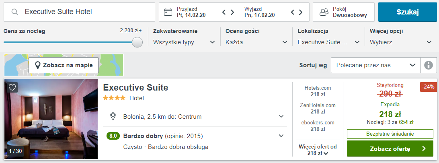Expand the location details chevron
Image resolution: width=439 pixels, height=163 pixels.
[281, 117]
